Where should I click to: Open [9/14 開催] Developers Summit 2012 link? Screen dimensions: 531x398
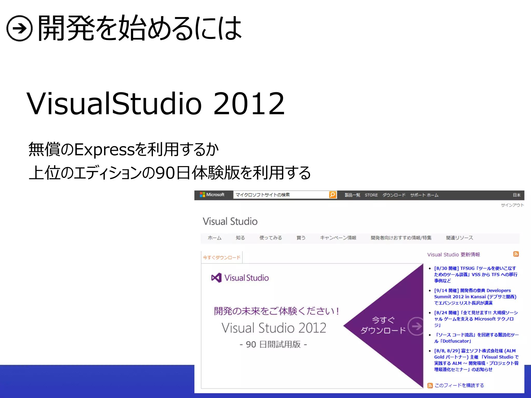tap(475, 297)
